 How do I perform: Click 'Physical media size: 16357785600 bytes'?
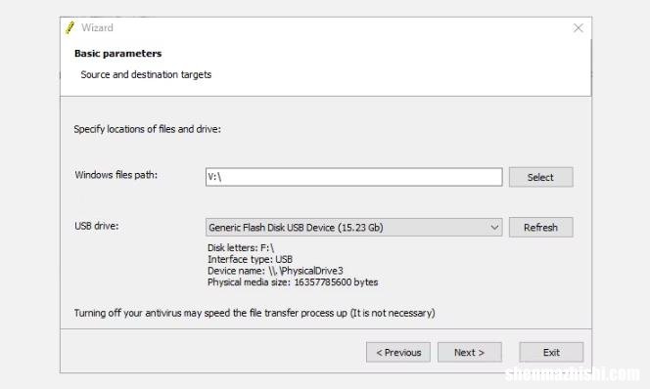tap(293, 282)
